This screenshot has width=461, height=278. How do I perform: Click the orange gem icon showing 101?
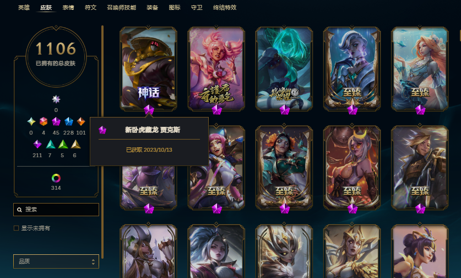(81, 121)
